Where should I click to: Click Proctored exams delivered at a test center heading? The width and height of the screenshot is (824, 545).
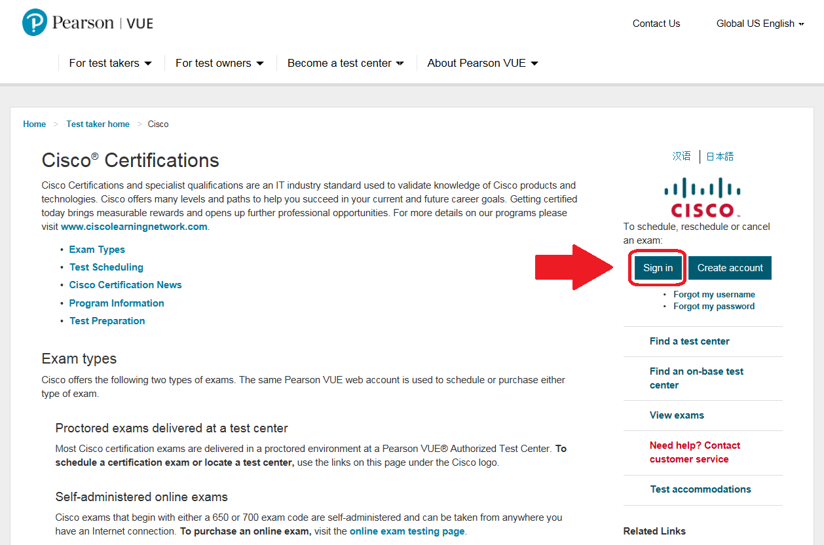click(172, 428)
